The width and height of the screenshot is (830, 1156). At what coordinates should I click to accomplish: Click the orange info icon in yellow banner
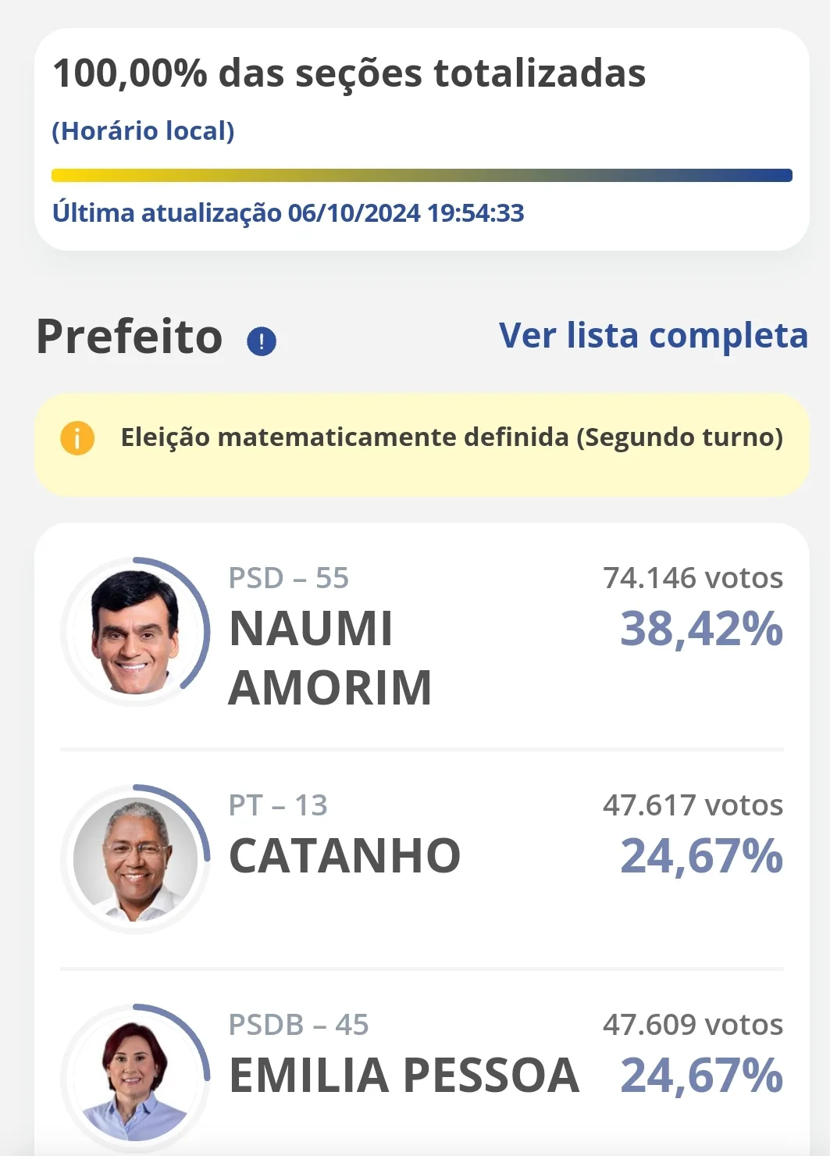point(77,438)
